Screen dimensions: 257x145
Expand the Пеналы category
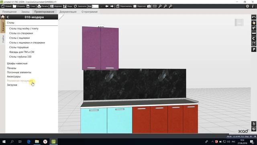tap(12, 68)
